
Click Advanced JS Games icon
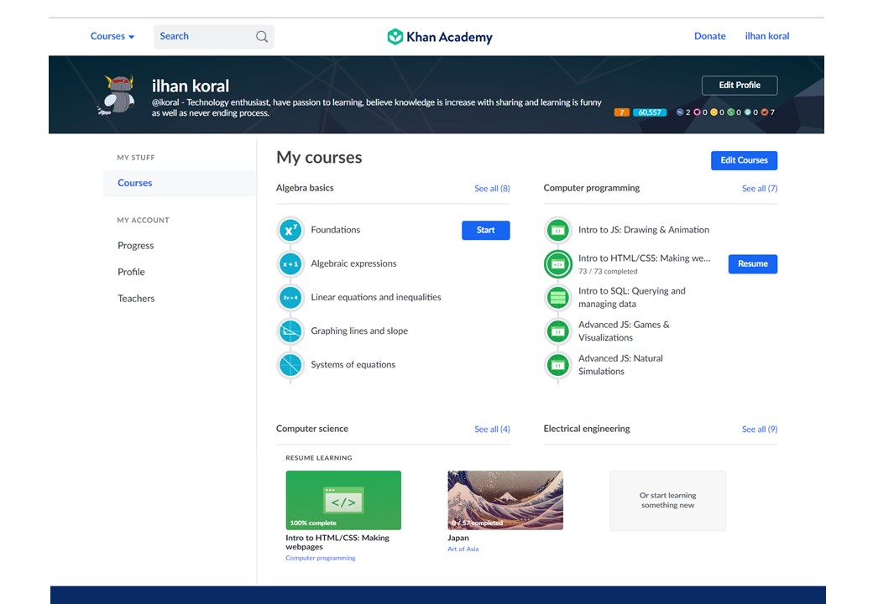click(x=558, y=331)
